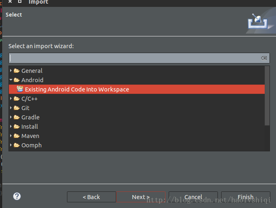Select the Android tree row label
The height and width of the screenshot is (208, 276).
(x=32, y=80)
